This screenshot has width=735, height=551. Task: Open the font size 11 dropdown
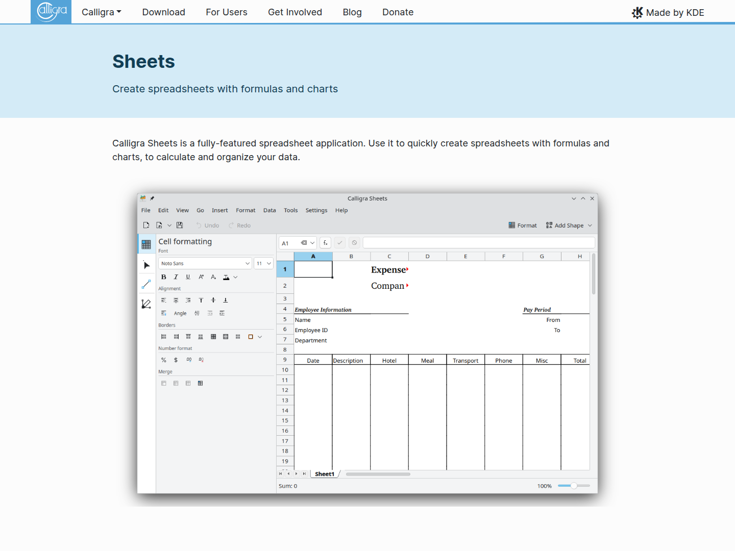(x=264, y=263)
